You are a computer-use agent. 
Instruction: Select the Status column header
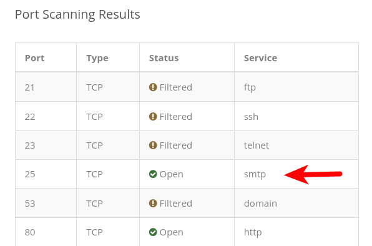(164, 58)
